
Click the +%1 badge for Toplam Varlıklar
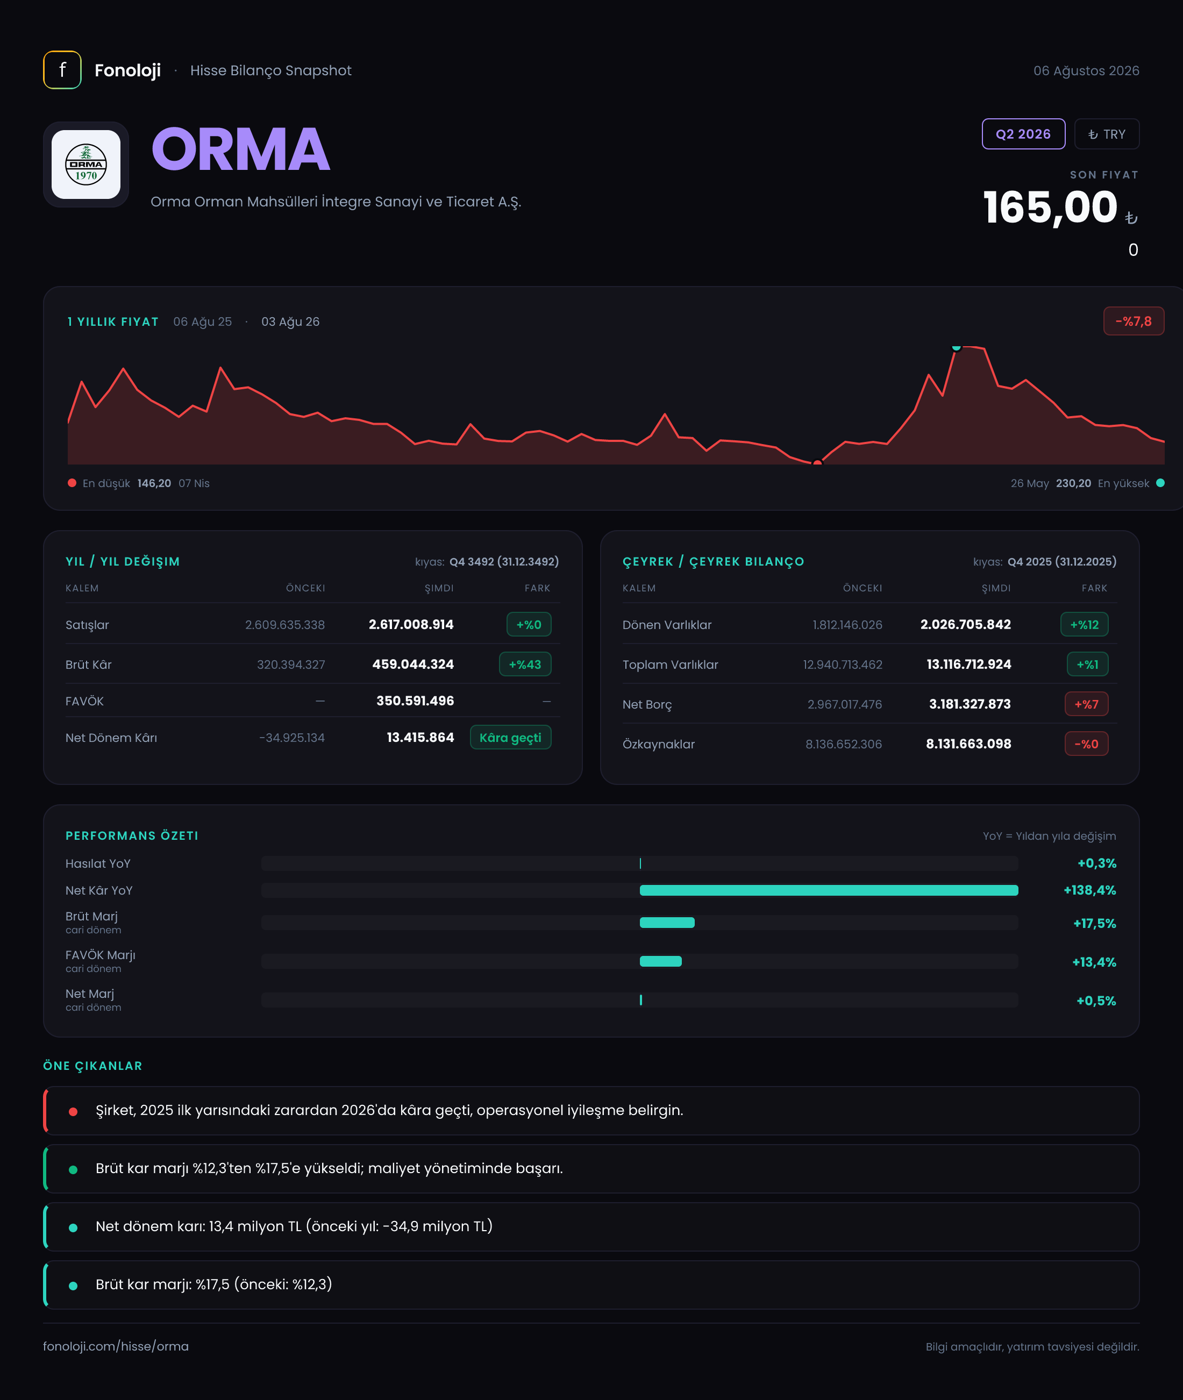[x=1088, y=665]
